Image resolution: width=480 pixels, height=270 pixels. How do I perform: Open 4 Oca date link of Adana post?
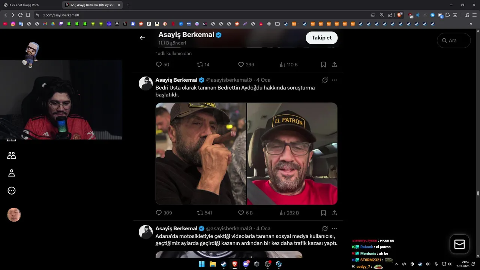tap(263, 228)
